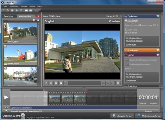Toggle the third street video checkbox

click(5, 68)
